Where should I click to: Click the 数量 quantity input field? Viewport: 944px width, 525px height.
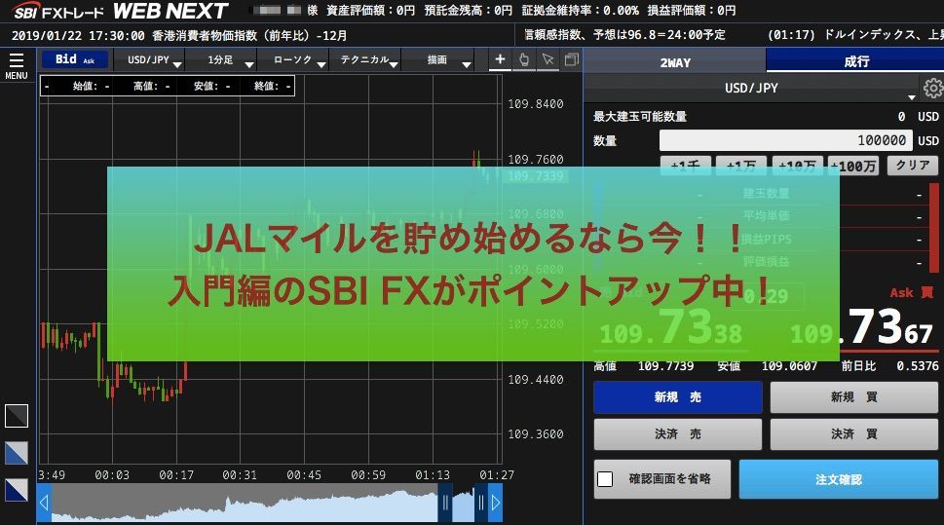tap(785, 140)
